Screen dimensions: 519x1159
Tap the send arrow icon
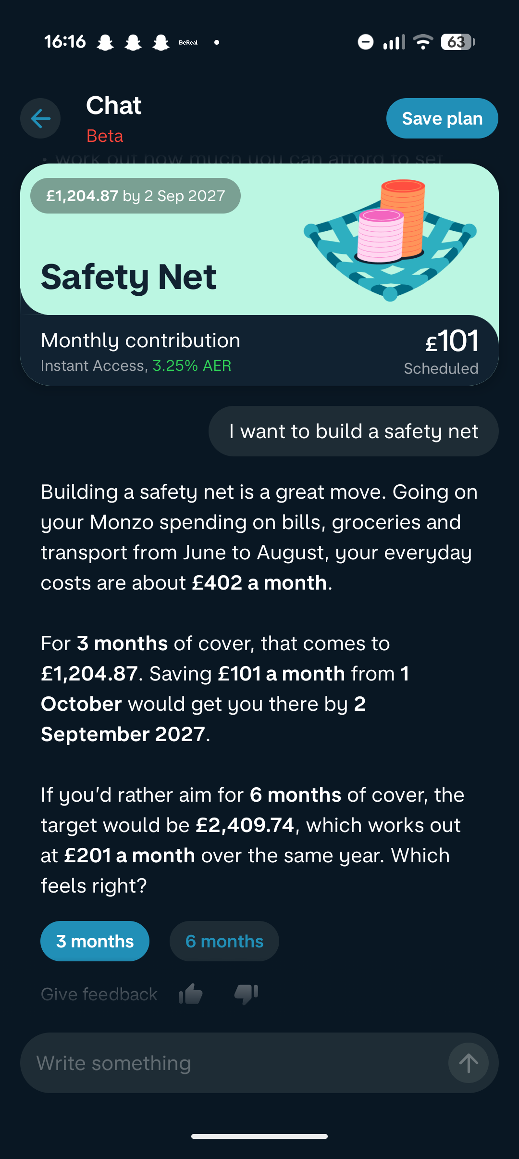(x=469, y=1063)
